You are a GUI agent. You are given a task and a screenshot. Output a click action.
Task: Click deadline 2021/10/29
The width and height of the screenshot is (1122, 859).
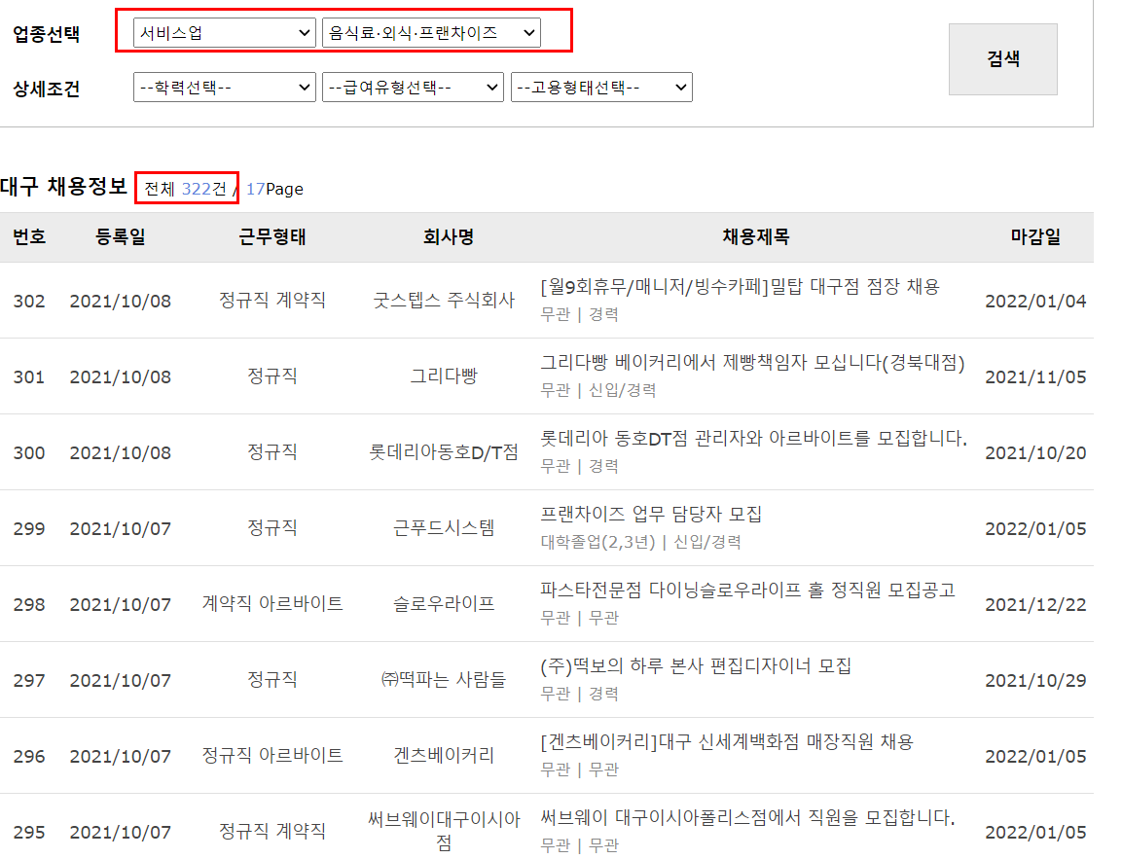pos(1035,680)
